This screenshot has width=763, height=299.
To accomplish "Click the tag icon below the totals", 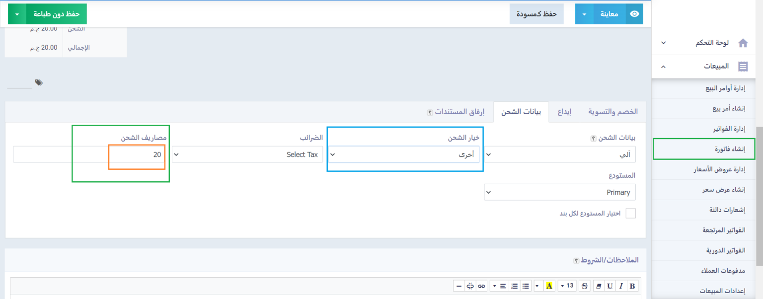I will (39, 82).
